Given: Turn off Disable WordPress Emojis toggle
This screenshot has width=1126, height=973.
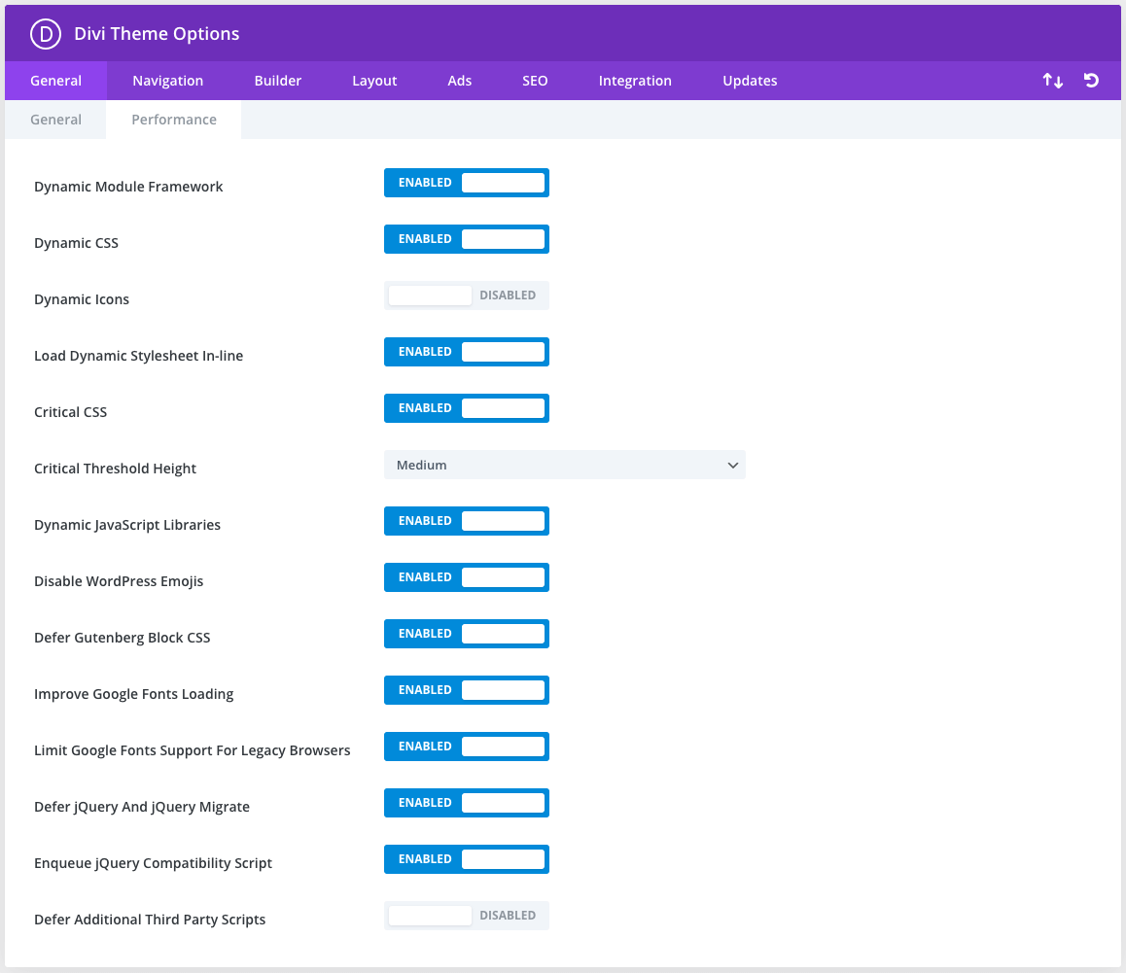Looking at the screenshot, I should [x=467, y=577].
